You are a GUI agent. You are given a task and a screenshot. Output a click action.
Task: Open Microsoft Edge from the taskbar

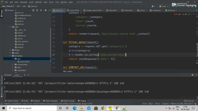tap(75, 108)
